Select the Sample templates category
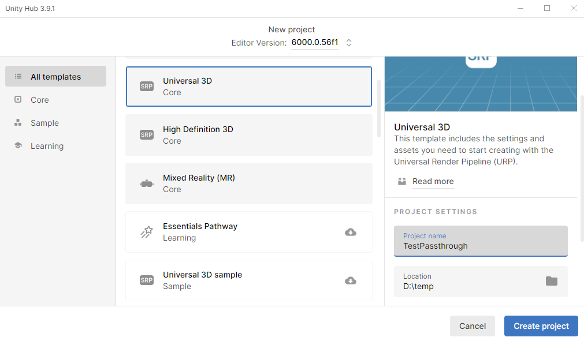This screenshot has width=584, height=341. point(56,123)
